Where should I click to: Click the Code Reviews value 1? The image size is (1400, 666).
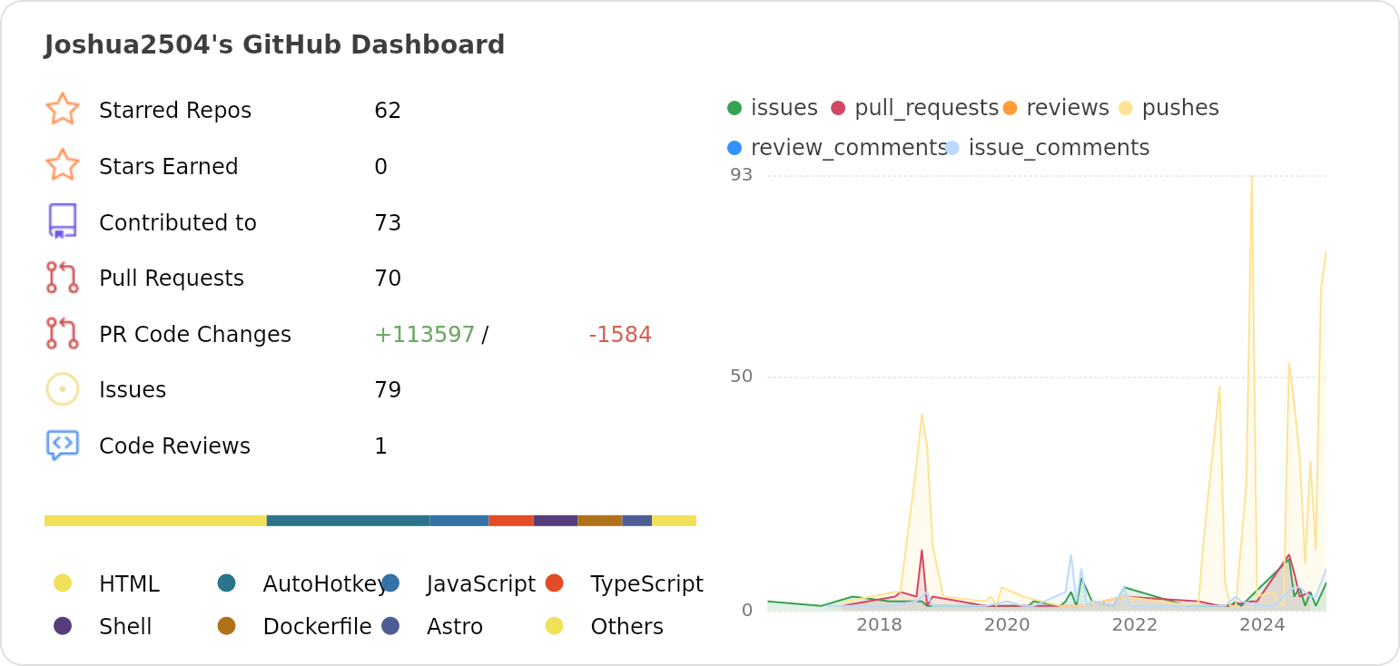380,446
